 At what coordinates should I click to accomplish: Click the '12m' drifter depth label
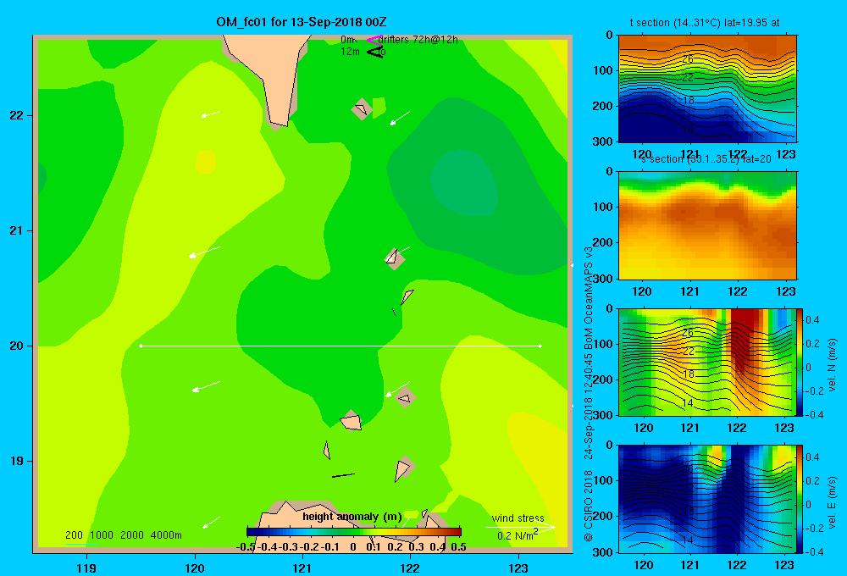(x=350, y=52)
